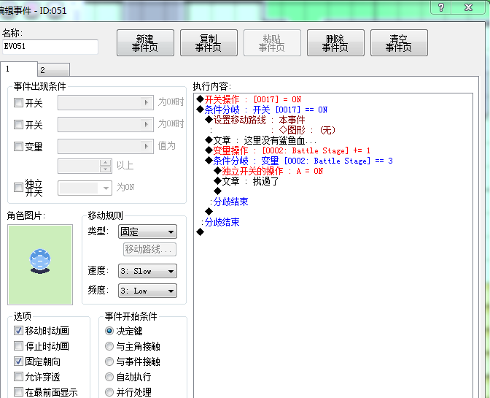The image size is (490, 398).
Task: Click the 复制事件页 button
Action: point(209,43)
